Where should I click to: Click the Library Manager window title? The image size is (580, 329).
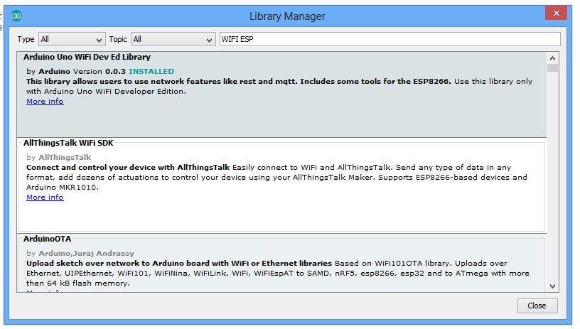287,16
